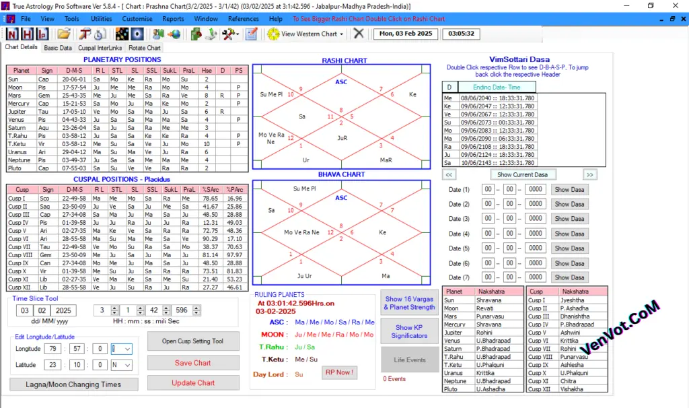Screen dimensions: 689x408
Task: Click the Ending Date-Time column header
Action: (497, 87)
